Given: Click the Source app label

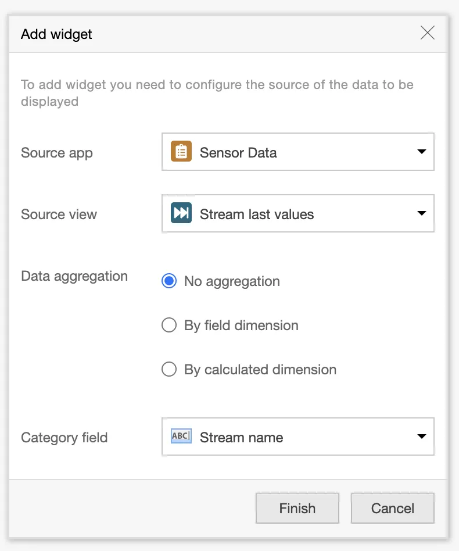Looking at the screenshot, I should tap(57, 153).
